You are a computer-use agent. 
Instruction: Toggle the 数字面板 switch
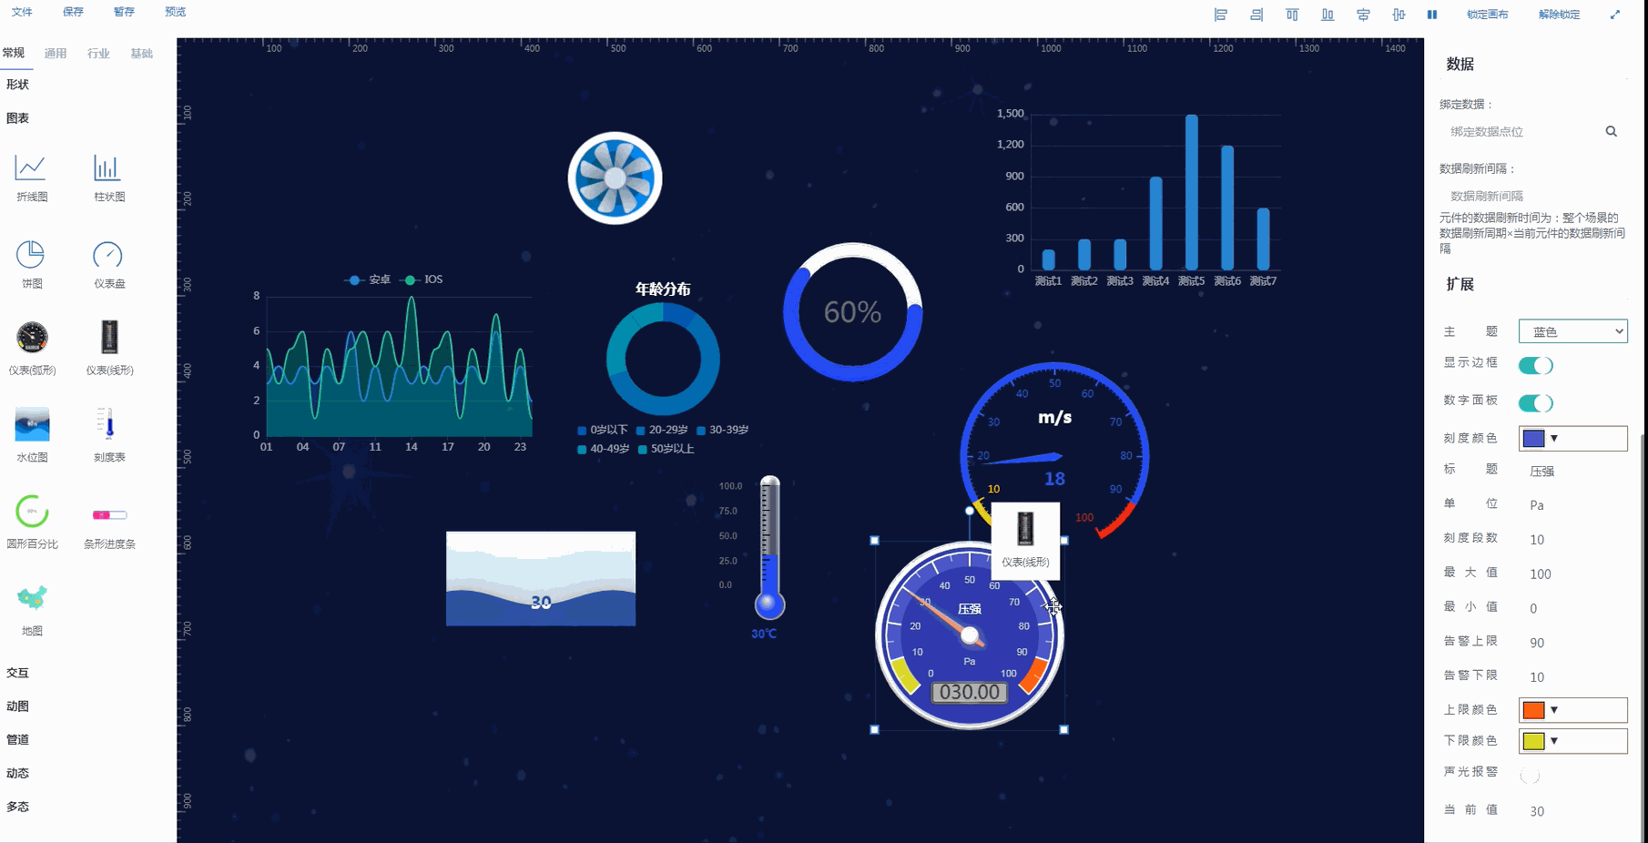pyautogui.click(x=1535, y=402)
